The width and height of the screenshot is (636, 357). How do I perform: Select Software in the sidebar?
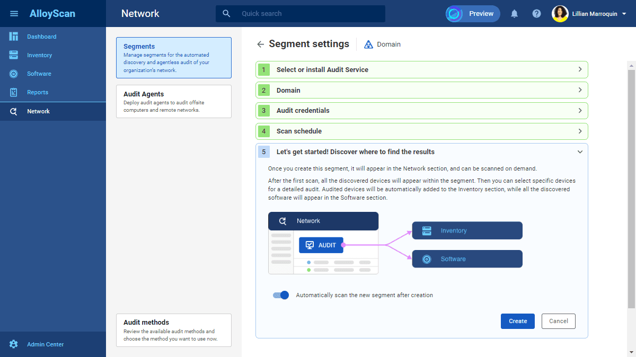click(53, 74)
